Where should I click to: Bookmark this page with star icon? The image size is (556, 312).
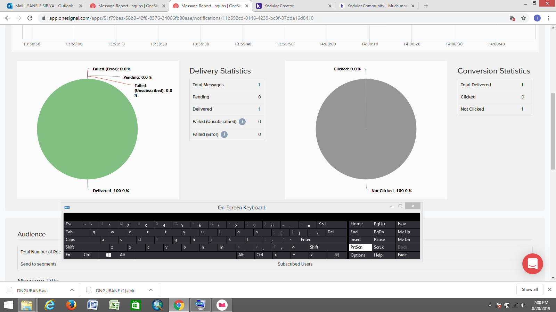coord(523,18)
